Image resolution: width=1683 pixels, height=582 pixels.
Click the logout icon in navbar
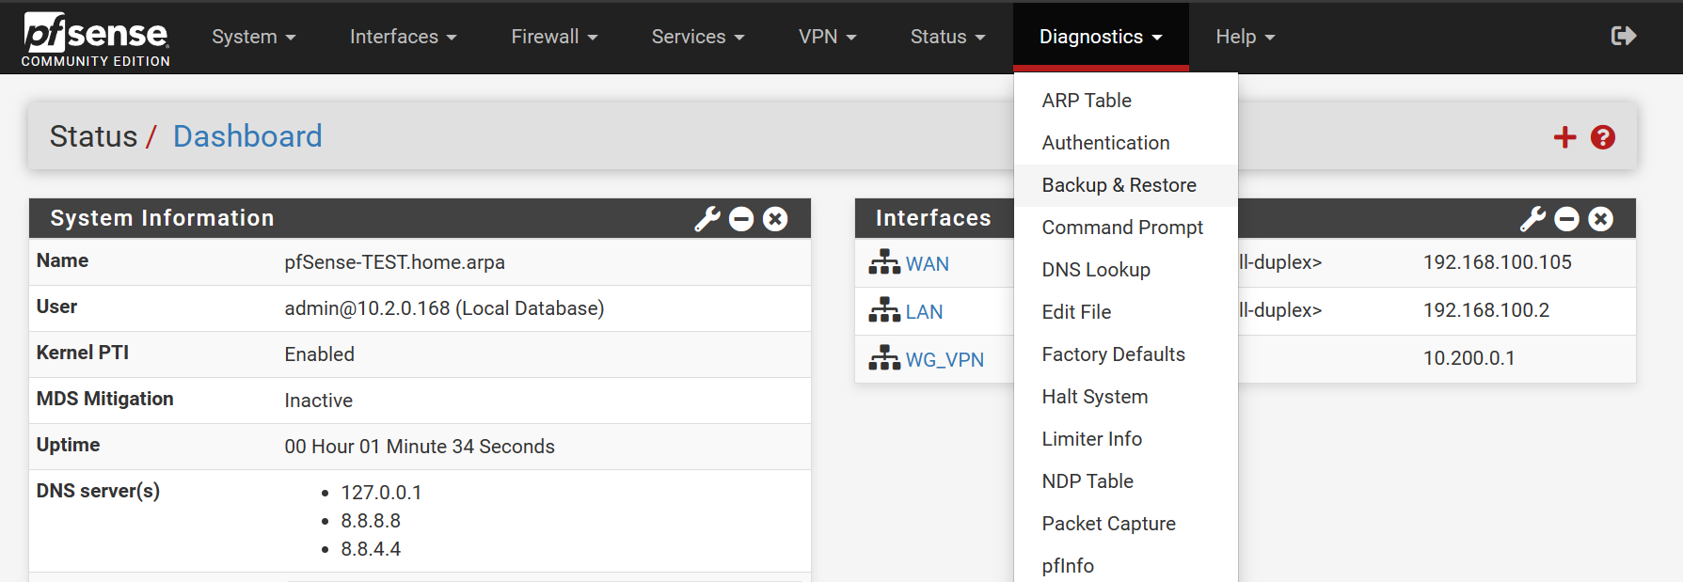1624,36
